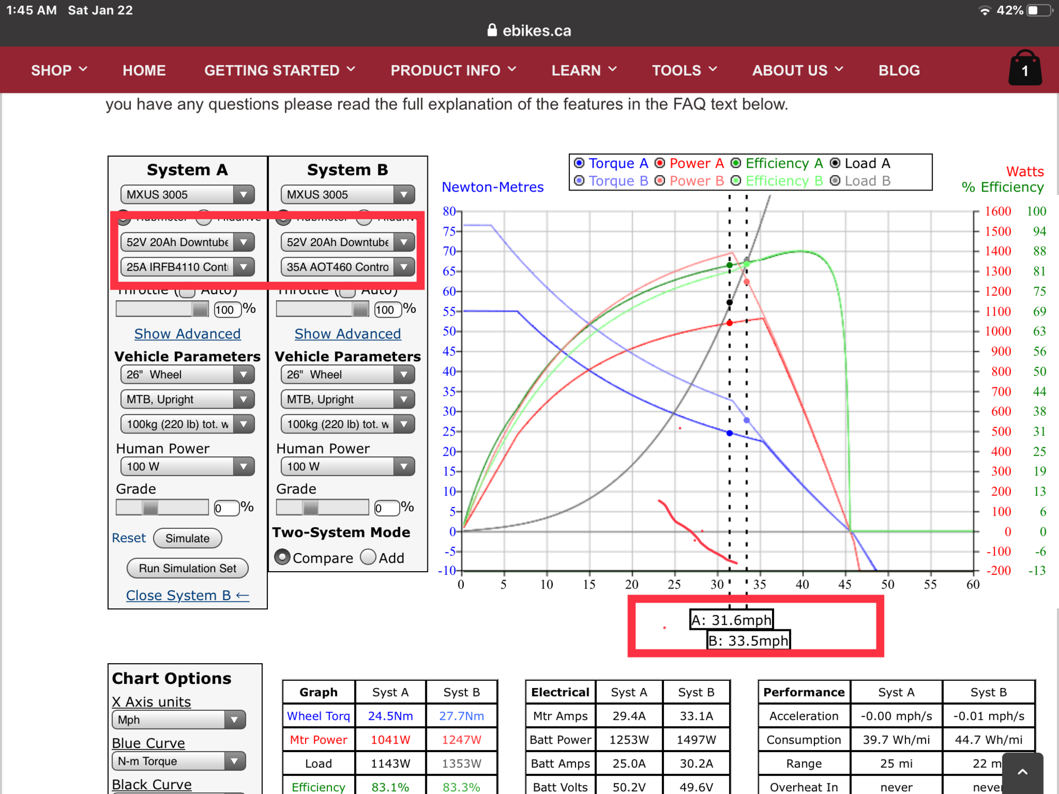Click System A motor dropdown arrow

point(244,194)
